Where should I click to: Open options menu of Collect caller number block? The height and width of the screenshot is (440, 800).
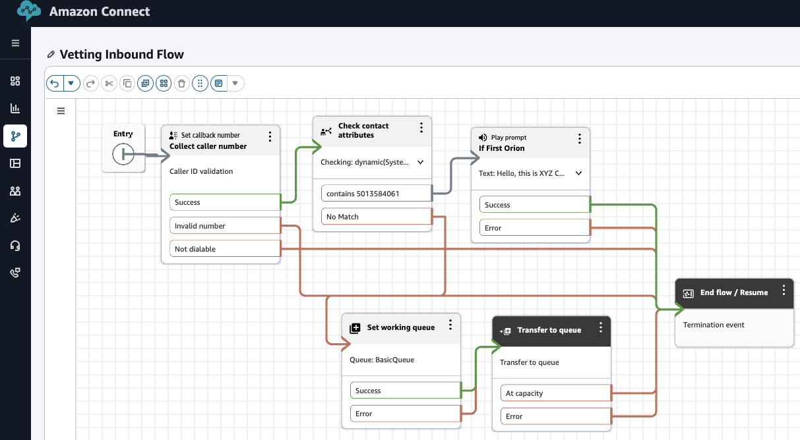[270, 136]
